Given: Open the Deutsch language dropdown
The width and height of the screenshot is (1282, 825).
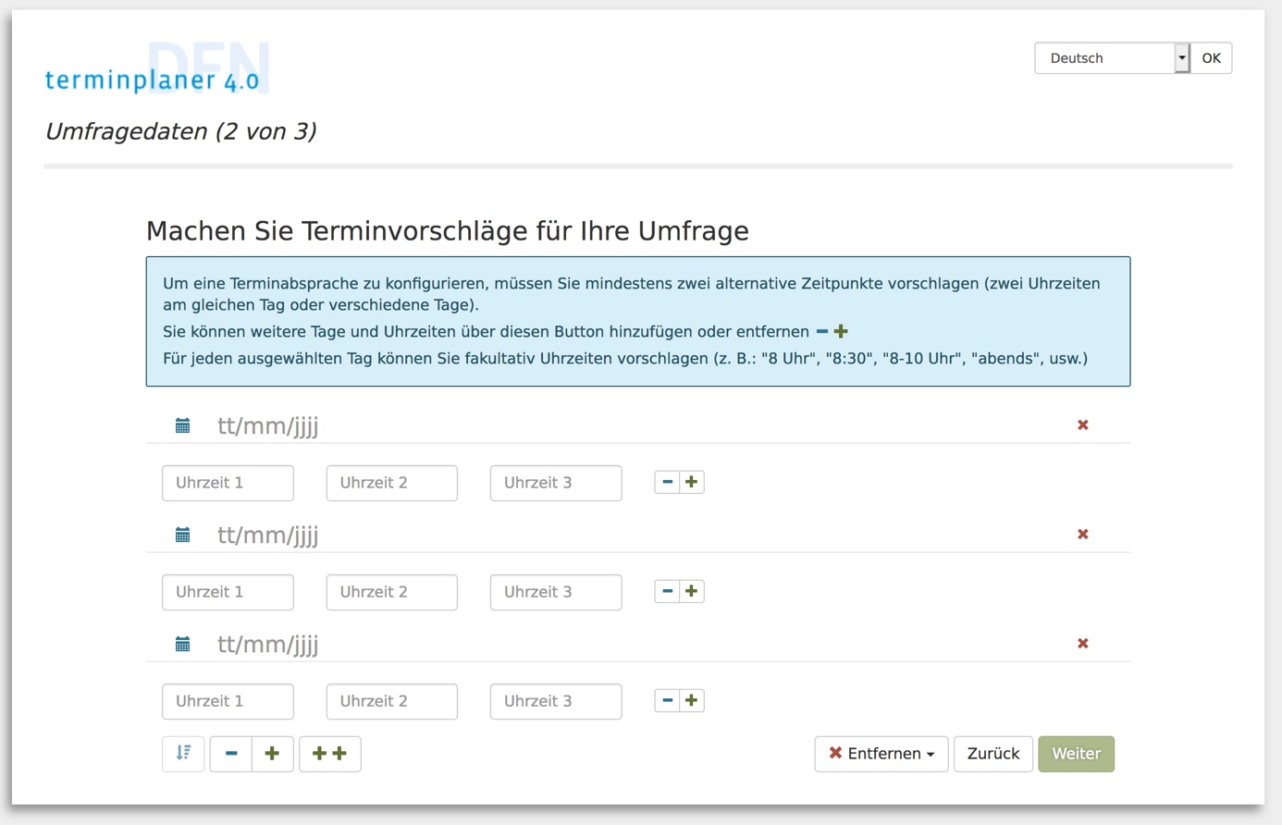Looking at the screenshot, I should pyautogui.click(x=1111, y=58).
